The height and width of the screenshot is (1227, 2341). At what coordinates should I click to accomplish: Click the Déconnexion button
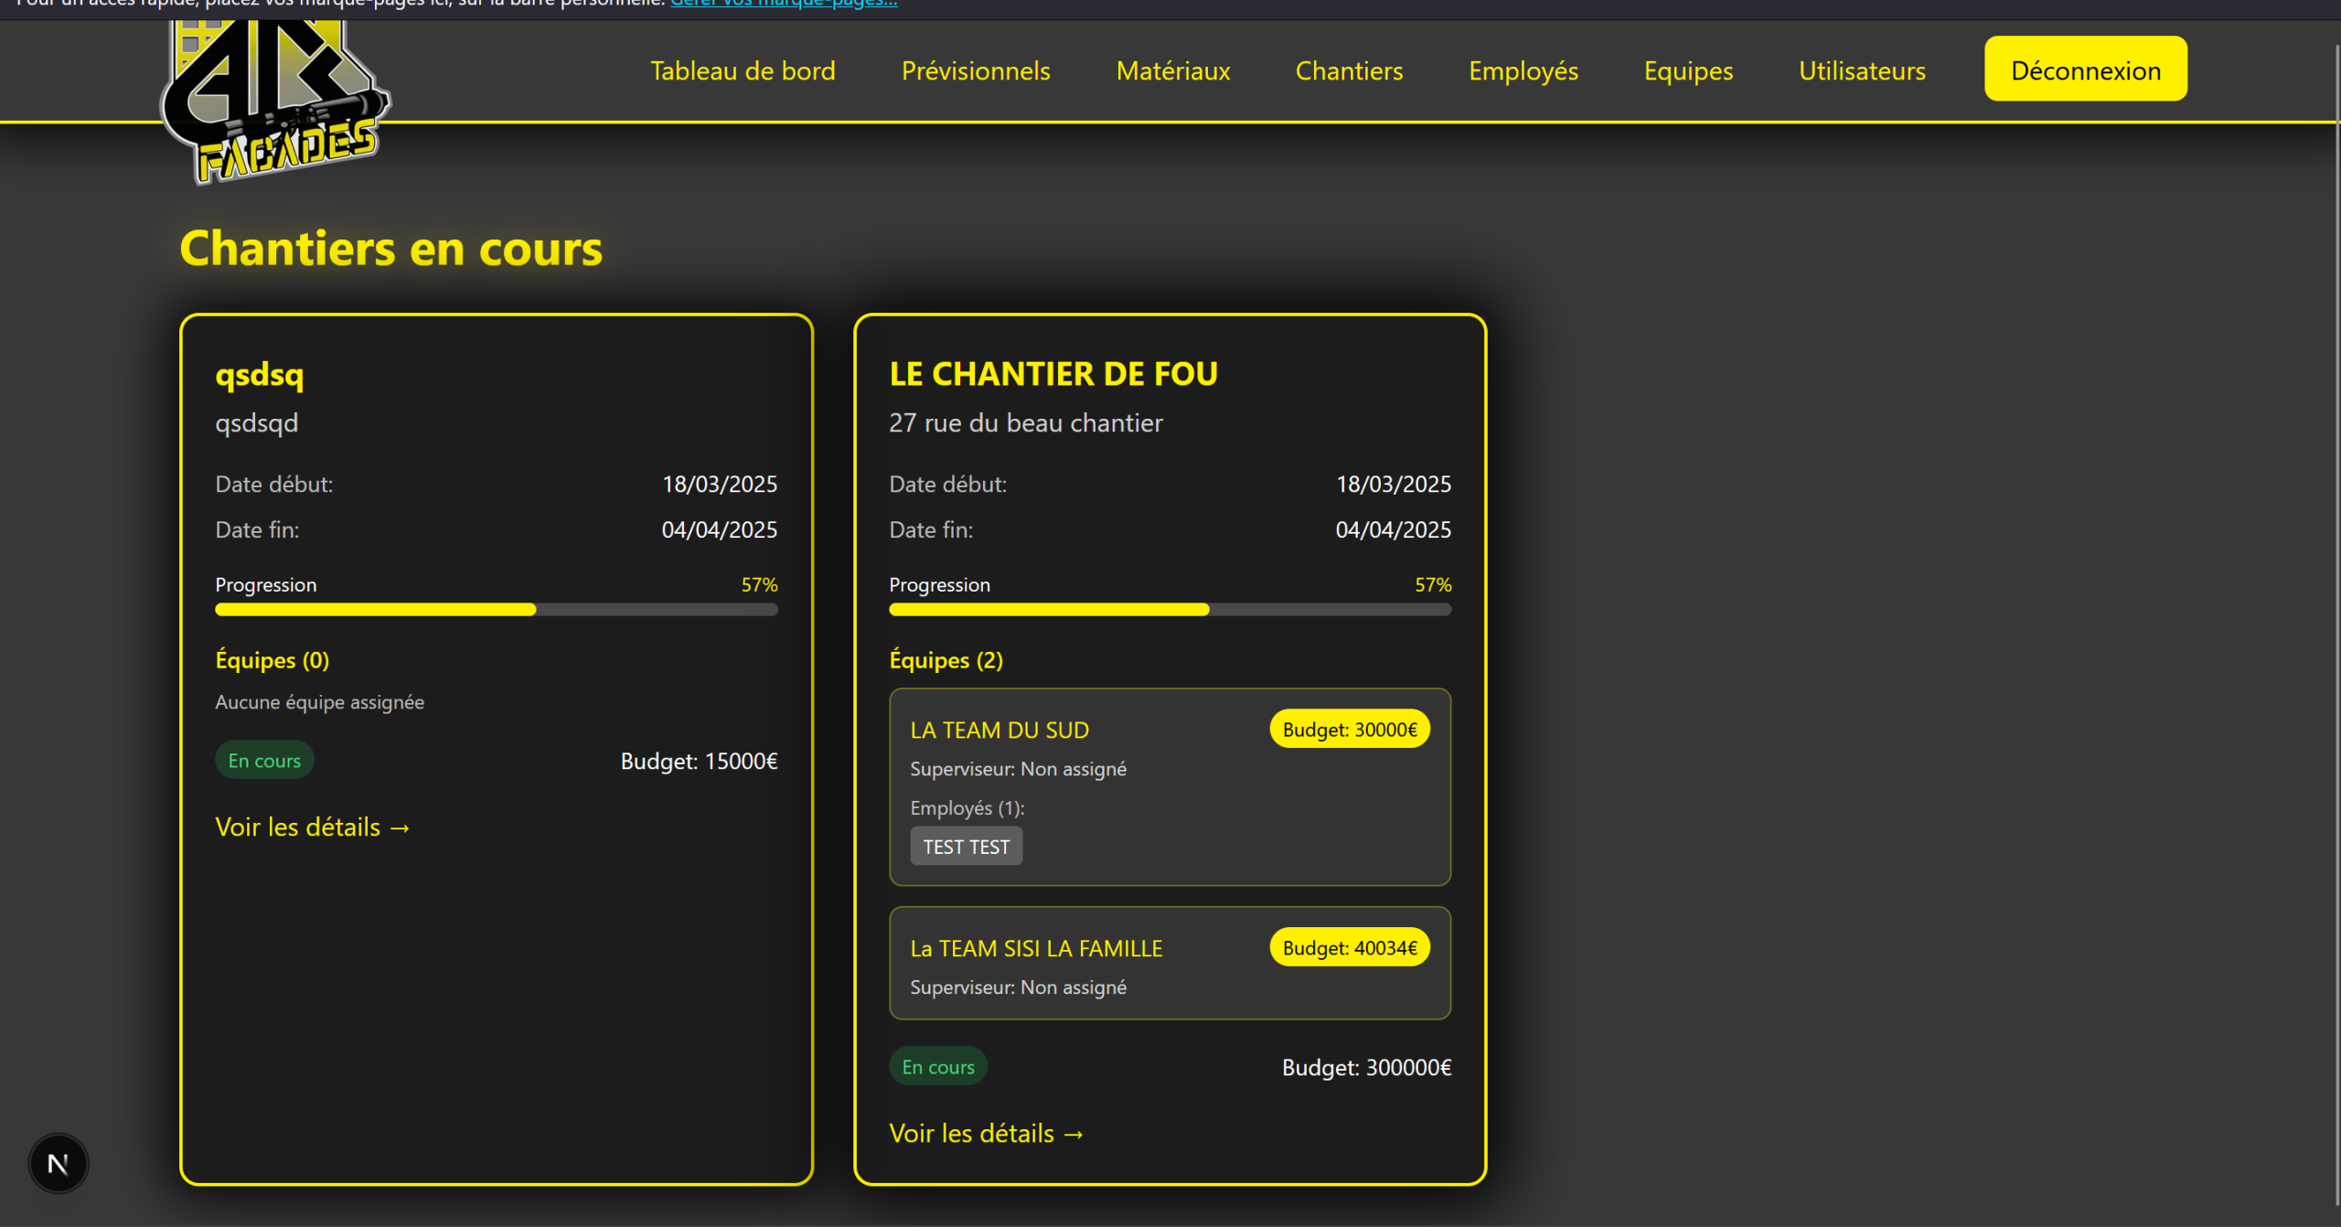2085,69
